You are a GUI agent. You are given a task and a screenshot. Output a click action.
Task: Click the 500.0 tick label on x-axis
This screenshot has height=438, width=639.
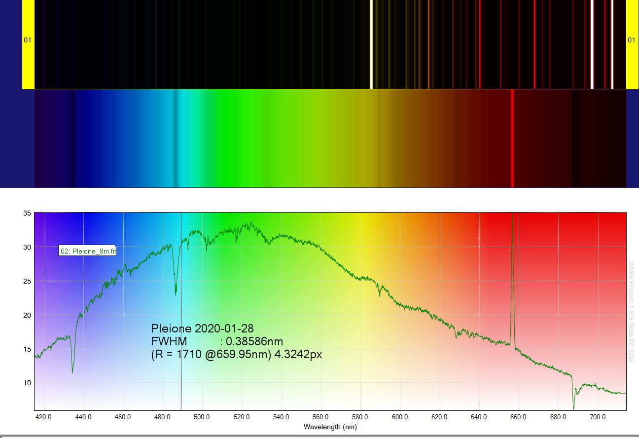(202, 417)
